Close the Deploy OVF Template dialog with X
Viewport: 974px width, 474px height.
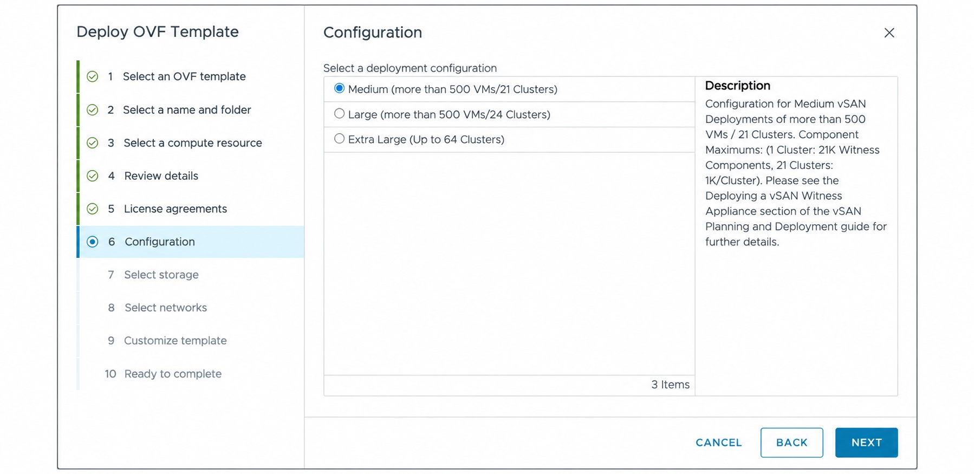(889, 33)
